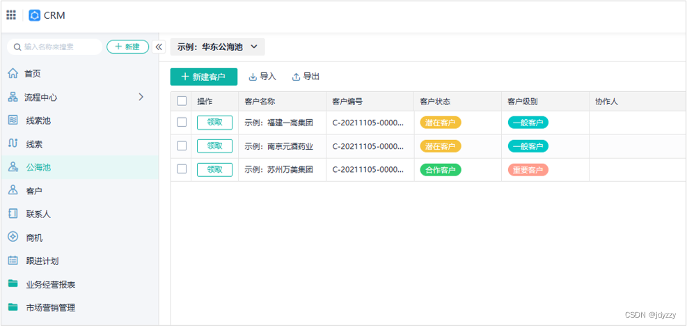Open the 市场营销管理 folder
This screenshot has height=326, width=687.
pos(80,308)
